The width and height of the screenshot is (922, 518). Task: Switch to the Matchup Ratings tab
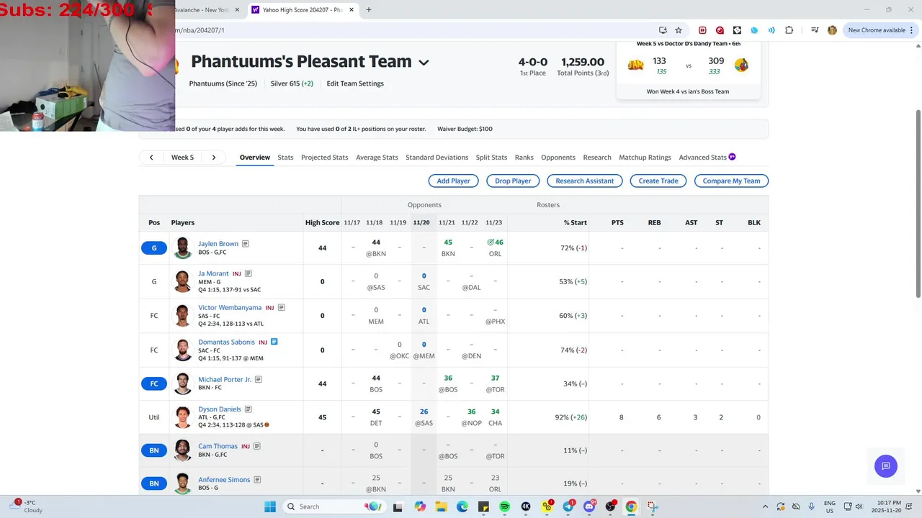click(x=645, y=158)
